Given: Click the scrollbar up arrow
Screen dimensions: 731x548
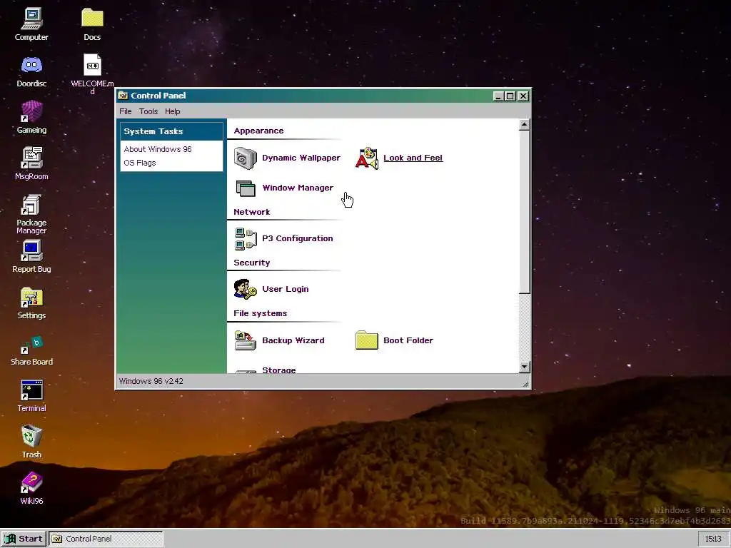Looking at the screenshot, I should [x=525, y=124].
